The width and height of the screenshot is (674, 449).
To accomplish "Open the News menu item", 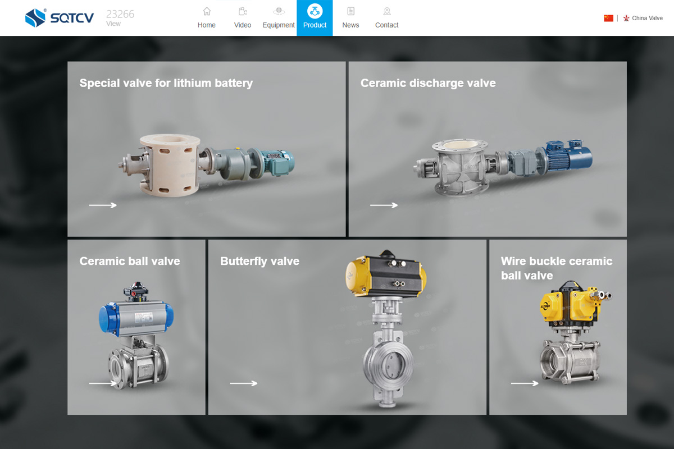I will pyautogui.click(x=350, y=25).
